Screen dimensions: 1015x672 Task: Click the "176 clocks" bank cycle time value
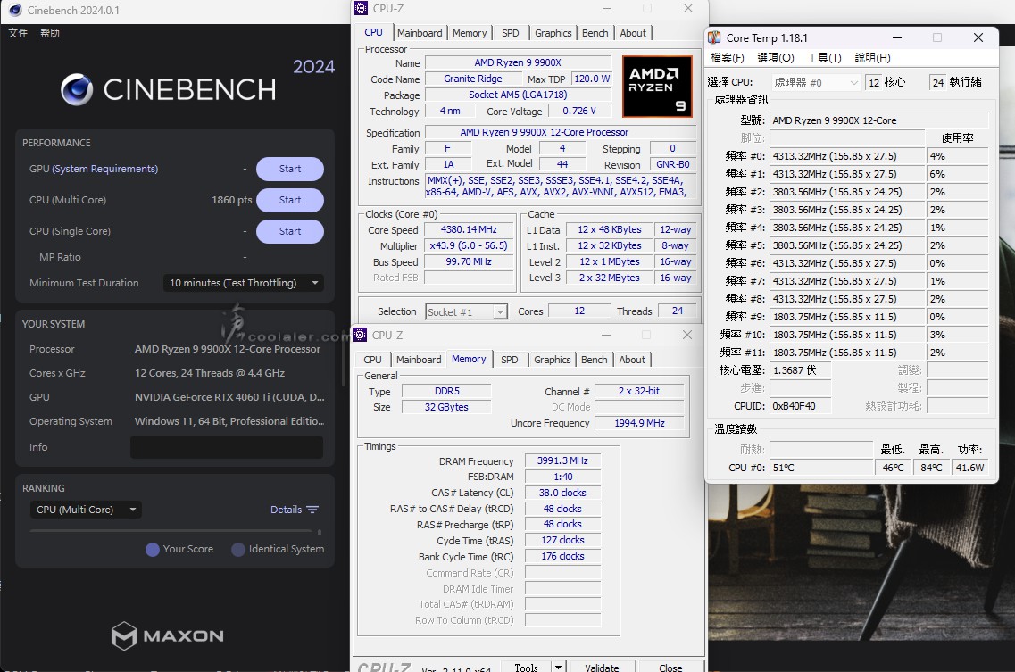tap(562, 556)
